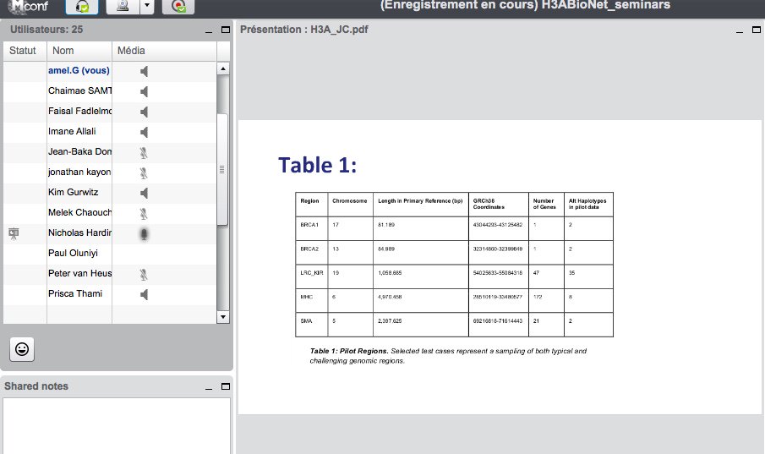Click speaker icon for Prisca Thami
Screen dimensions: 765x454
pos(144,294)
